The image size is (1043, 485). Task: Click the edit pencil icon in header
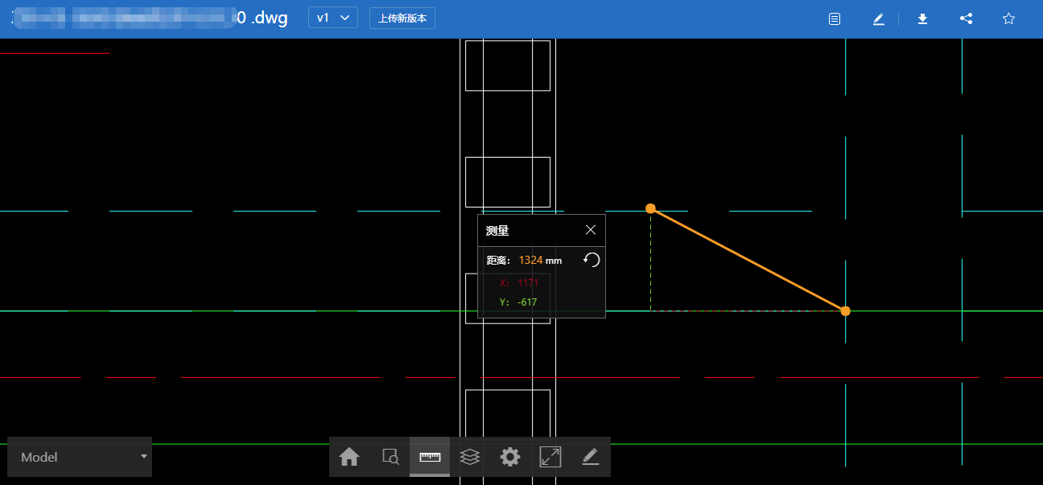click(x=879, y=18)
